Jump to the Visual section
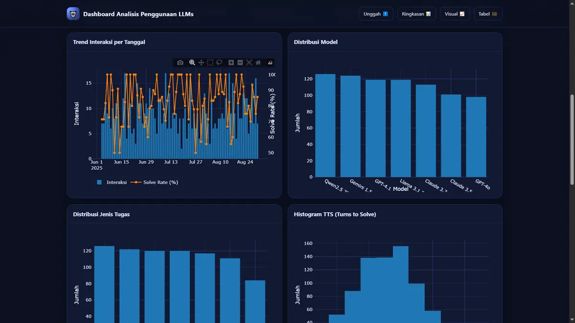Viewport: 575px width, 323px height. pyautogui.click(x=455, y=14)
